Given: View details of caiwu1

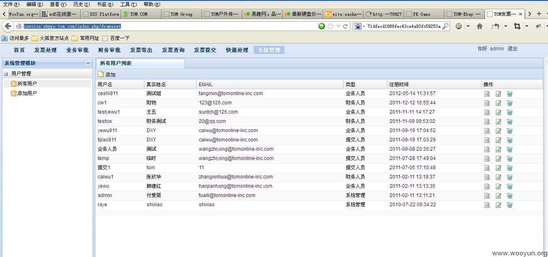Looking at the screenshot, I should coord(487,177).
